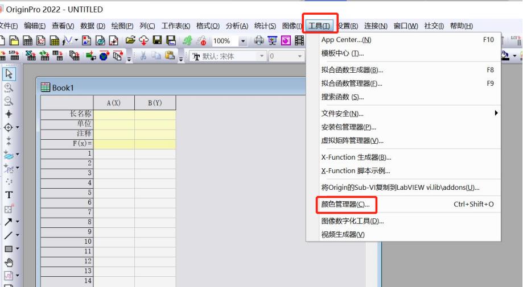
Task: Select the Pan hand tool
Action: [9, 263]
